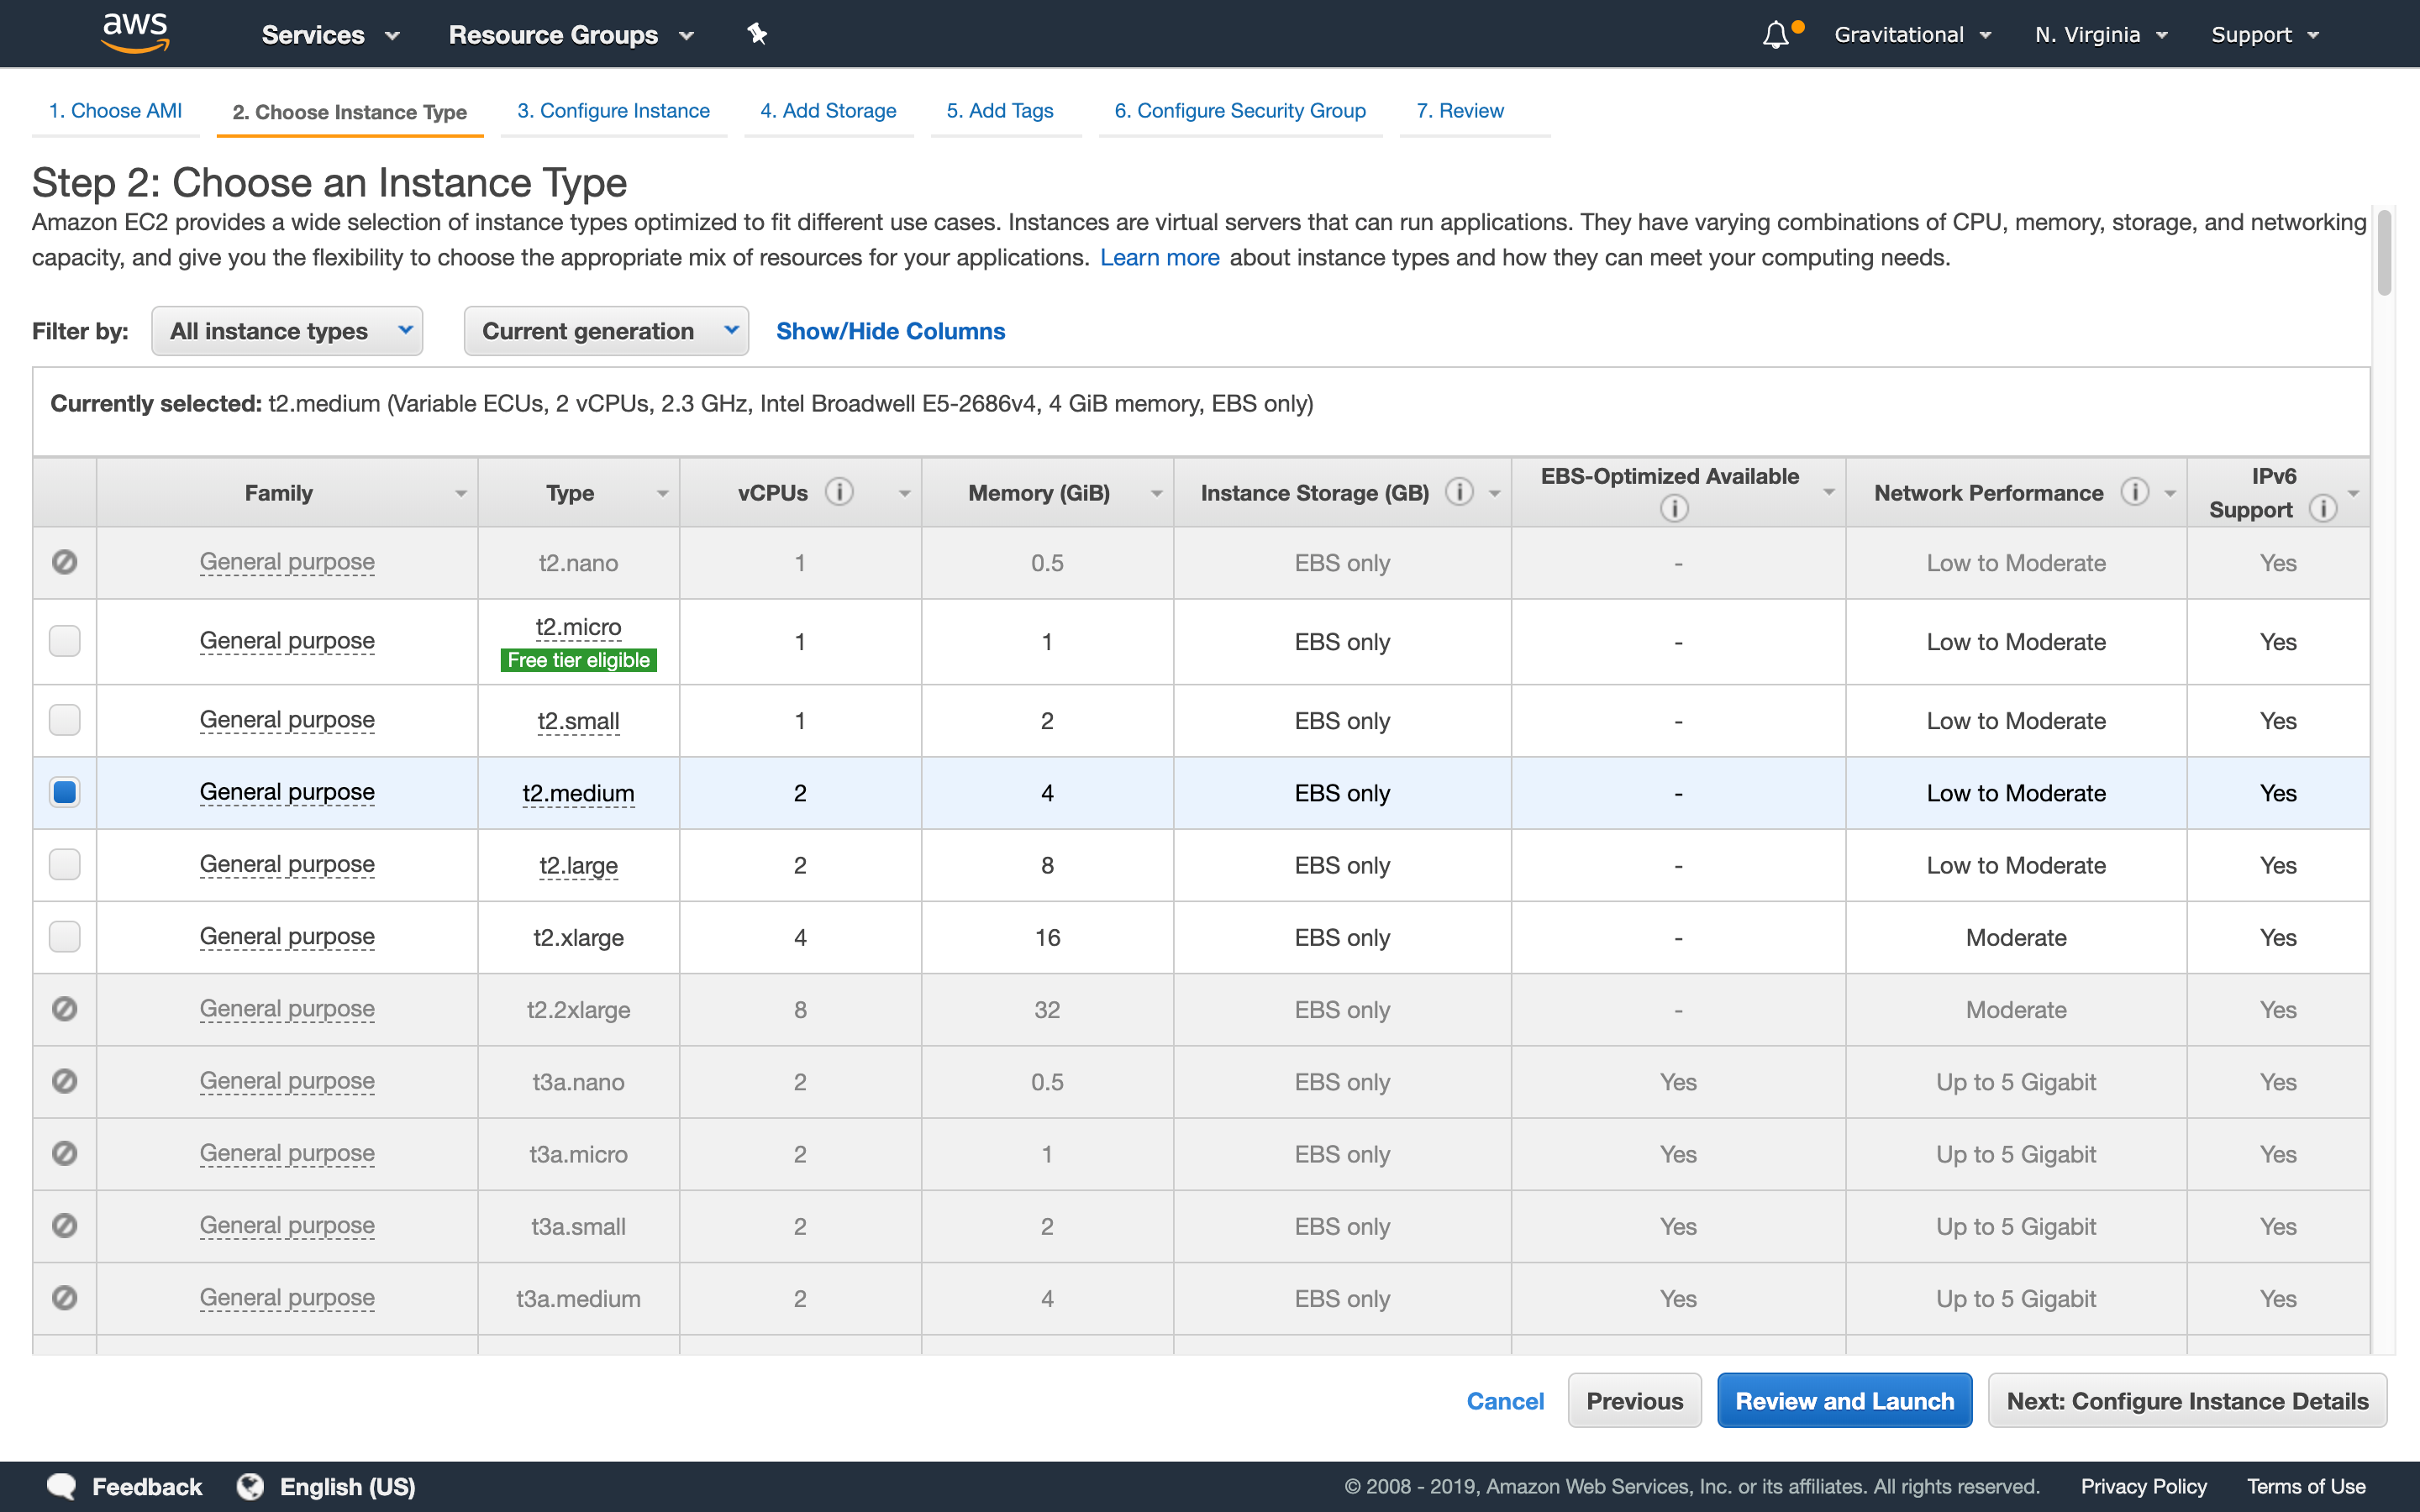Show Instance Storage info icon

[x=1459, y=492]
